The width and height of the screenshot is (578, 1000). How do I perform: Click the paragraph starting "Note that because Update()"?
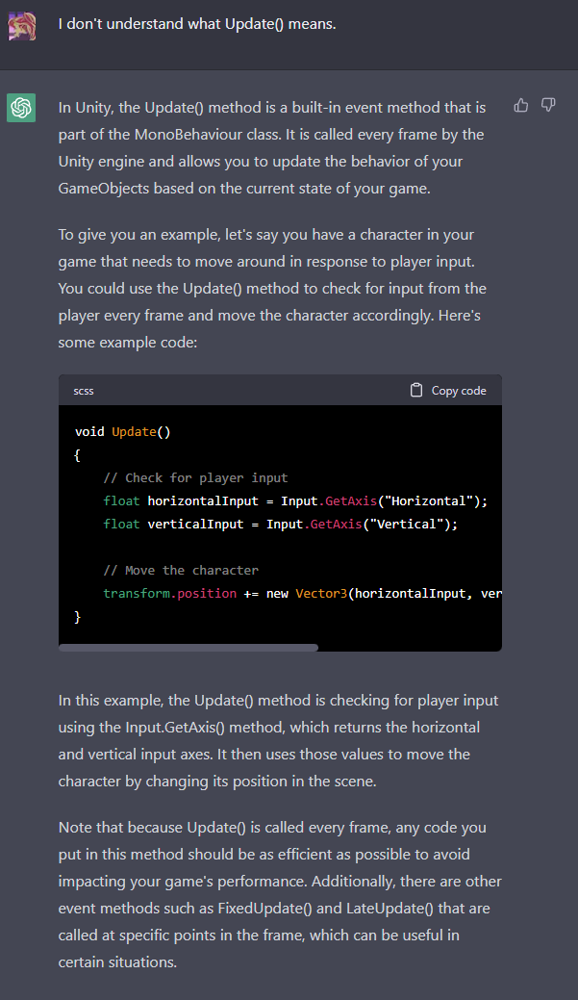(x=280, y=894)
